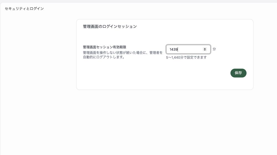Focus the session expiry minutes input field
277x155 pixels.
(x=188, y=49)
